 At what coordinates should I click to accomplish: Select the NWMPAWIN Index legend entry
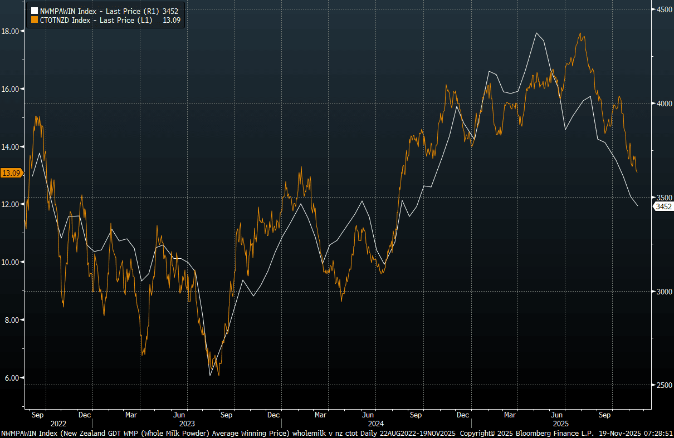point(100,11)
